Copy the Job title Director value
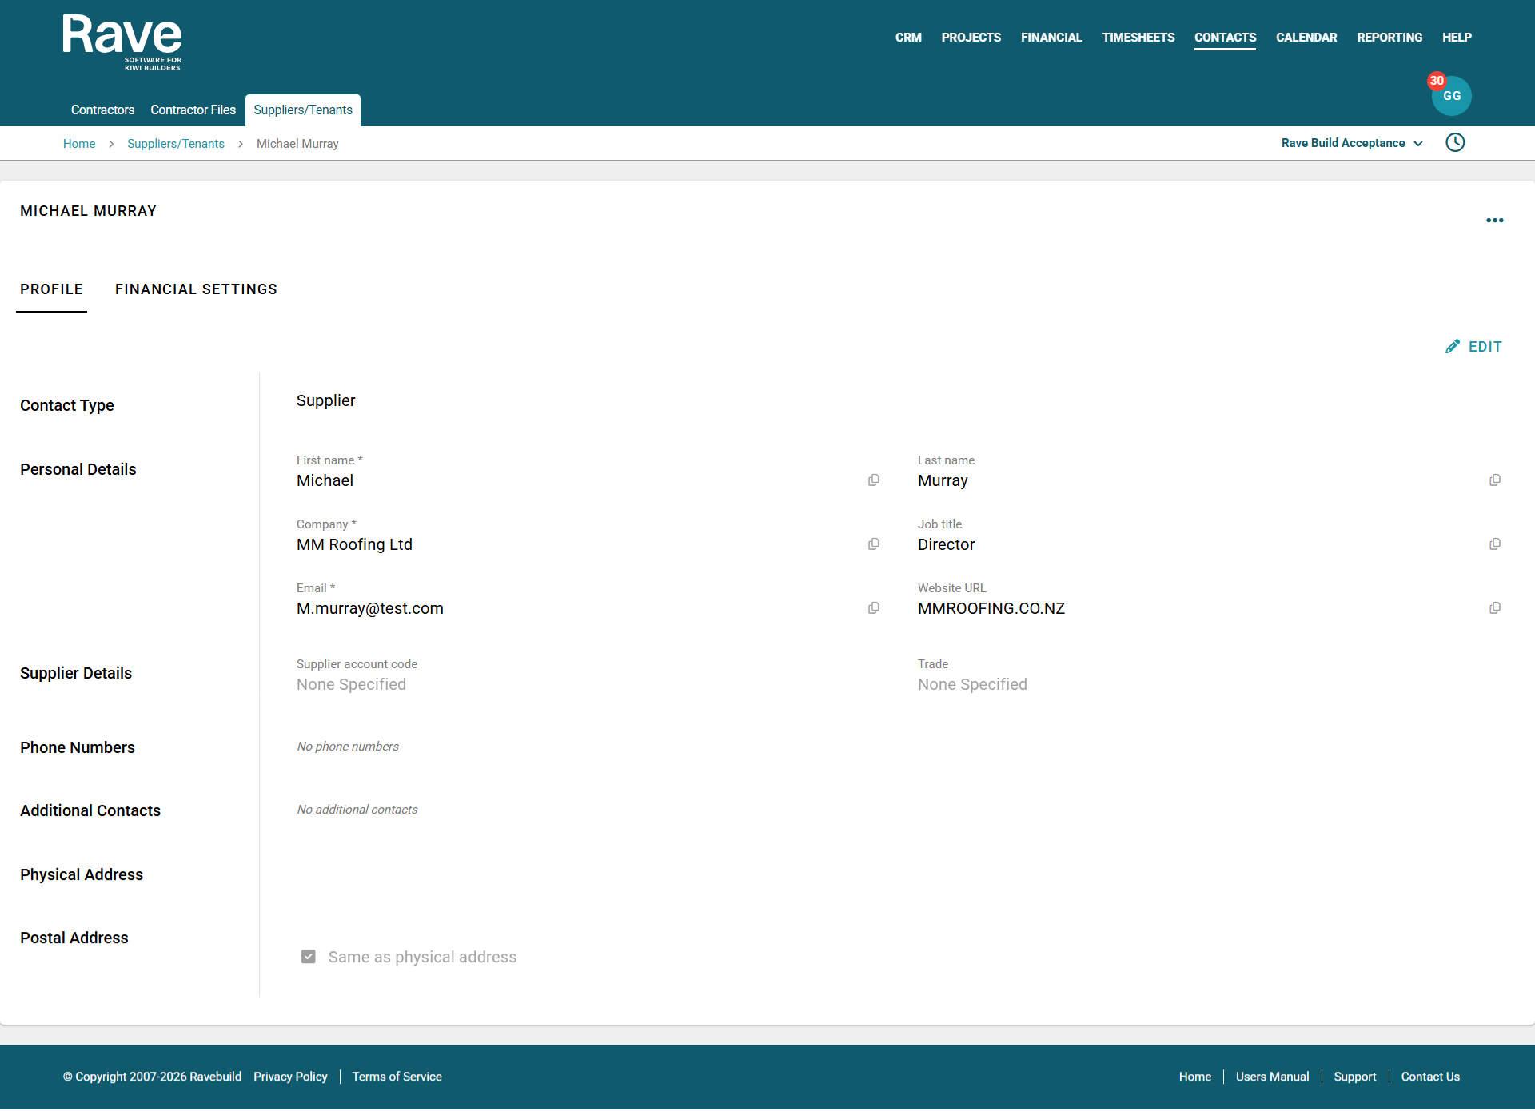The image size is (1535, 1111). point(1494,544)
